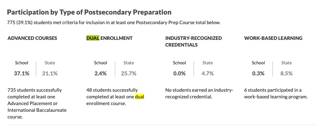Click the 0.0% school credentials value
This screenshot has width=316, height=131.
point(179,73)
